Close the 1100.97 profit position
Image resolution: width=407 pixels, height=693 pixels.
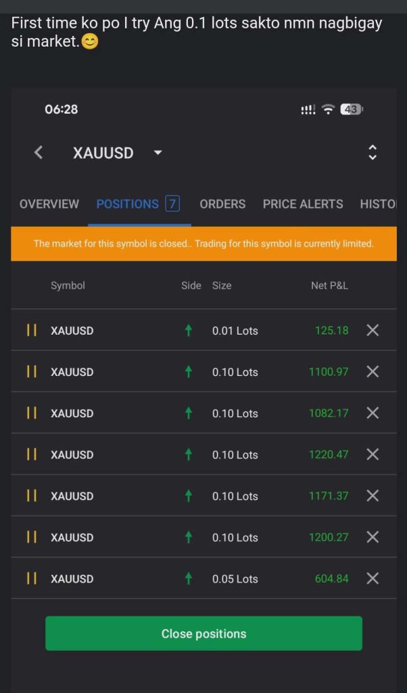[x=373, y=372]
